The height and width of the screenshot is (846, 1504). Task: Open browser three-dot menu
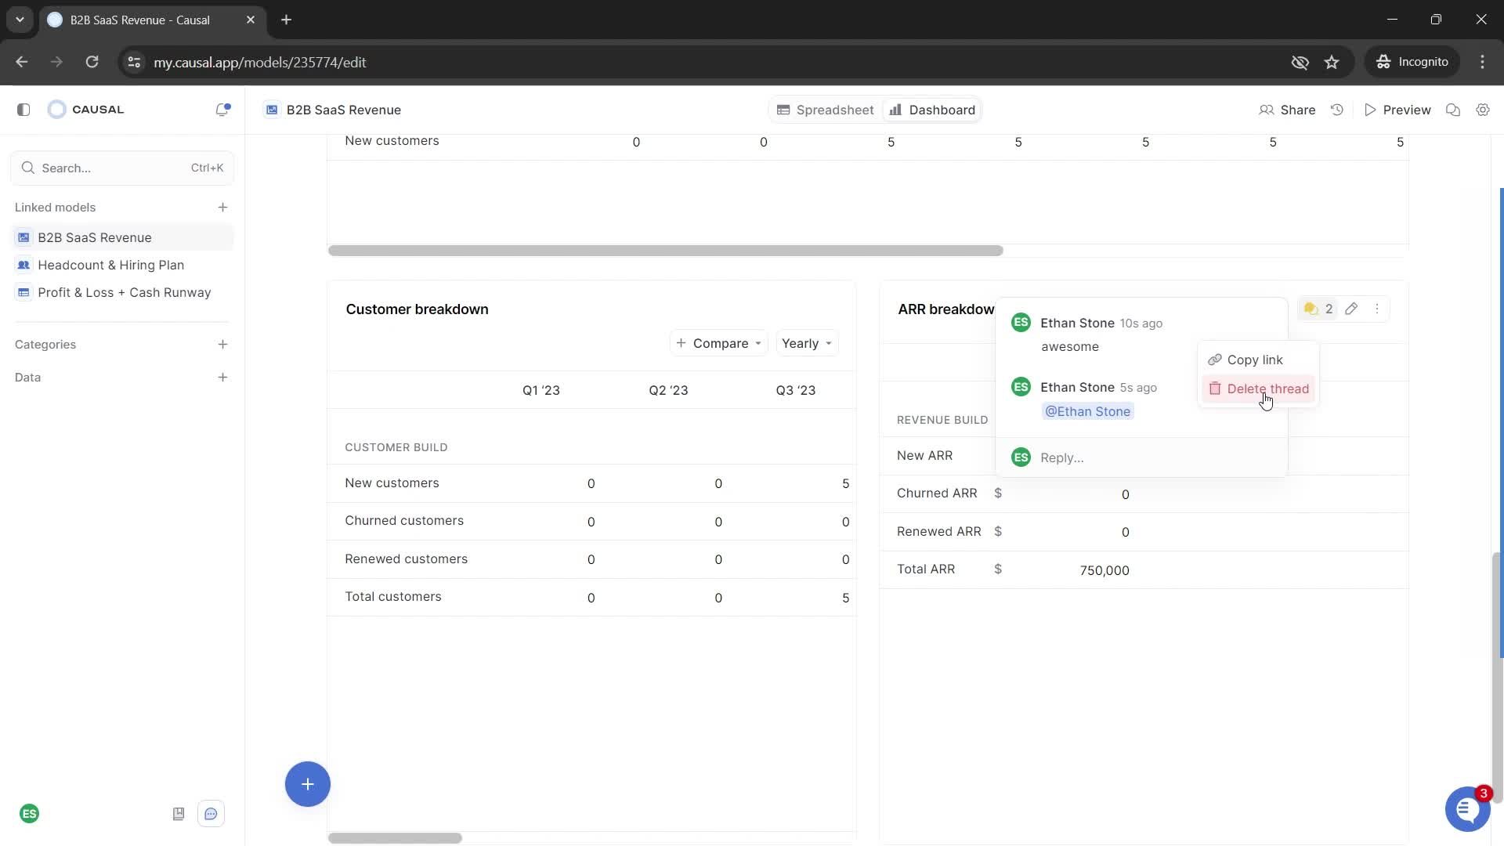click(1482, 62)
